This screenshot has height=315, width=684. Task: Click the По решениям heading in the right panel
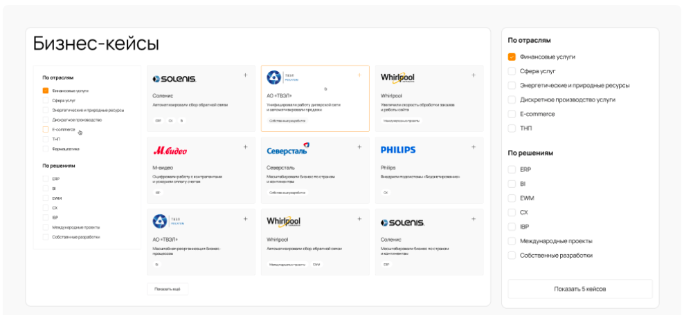coord(530,153)
